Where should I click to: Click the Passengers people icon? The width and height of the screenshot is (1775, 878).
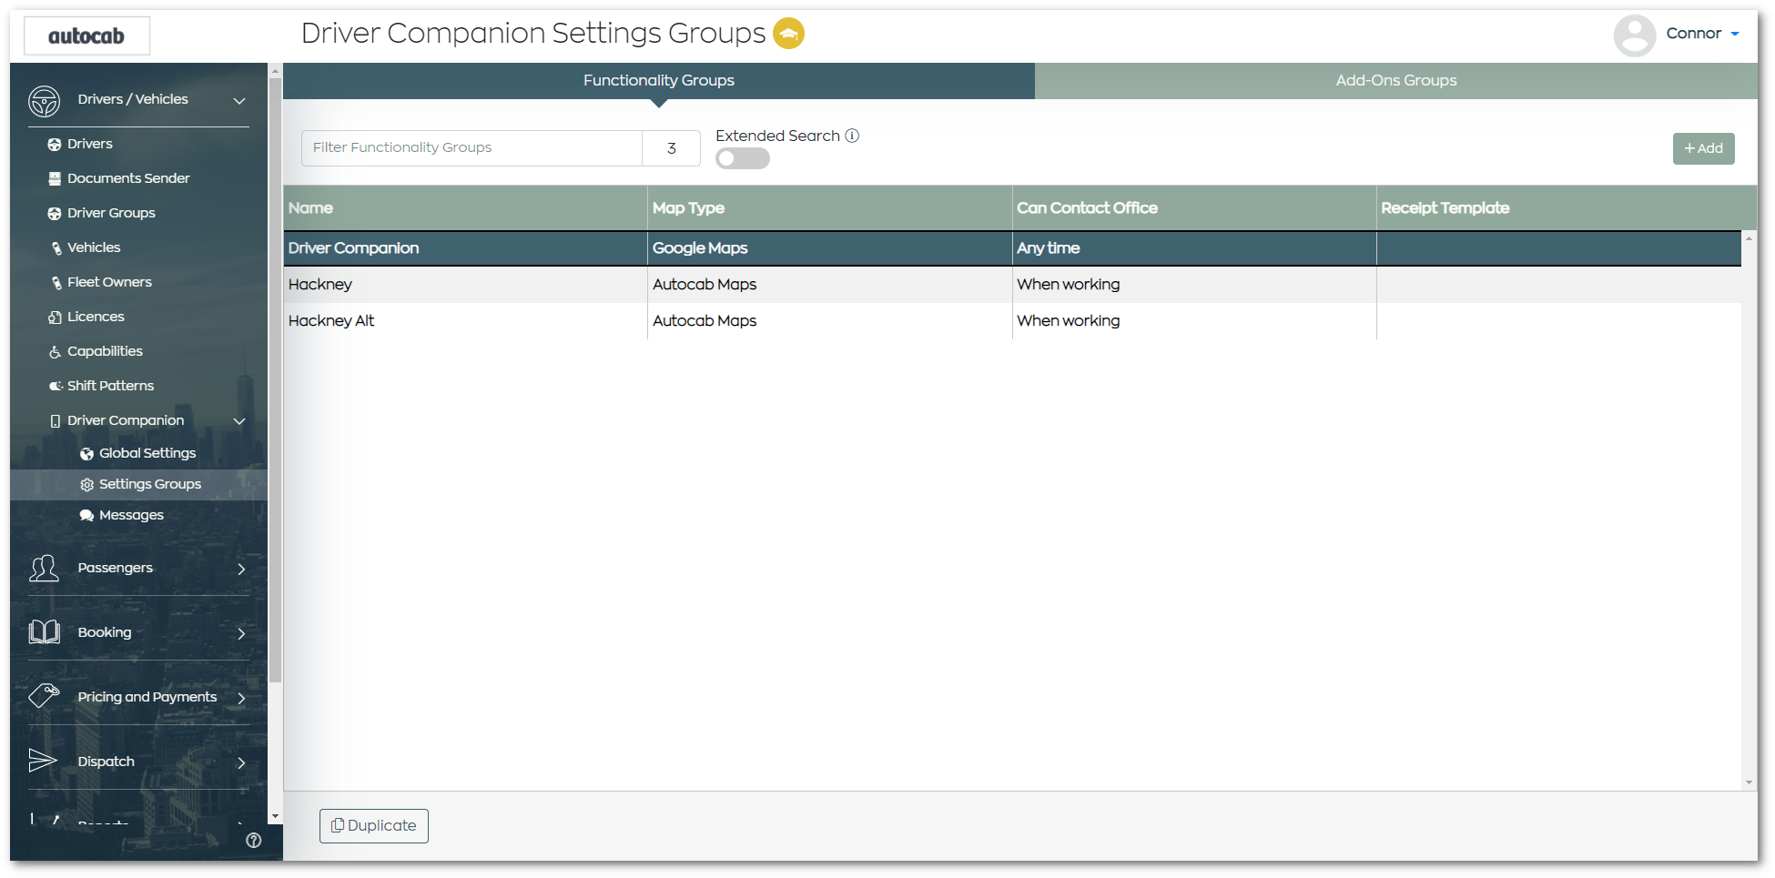click(44, 568)
